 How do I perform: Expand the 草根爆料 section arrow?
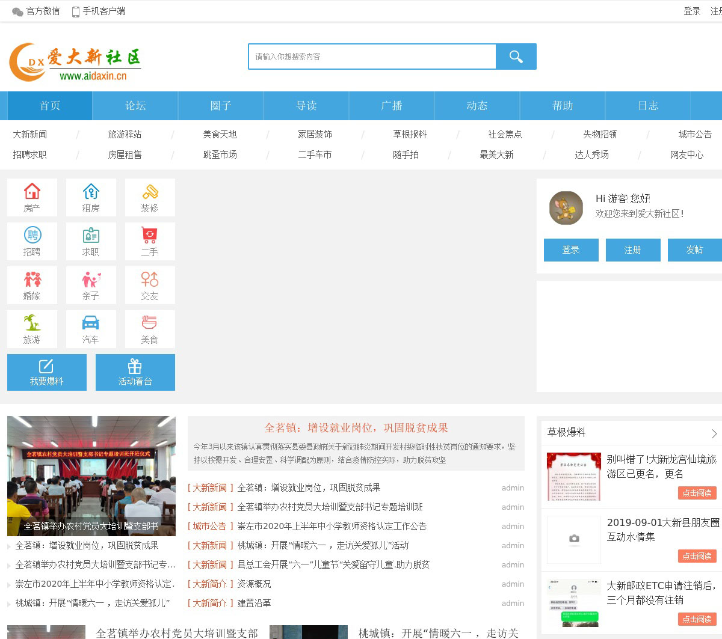click(714, 433)
